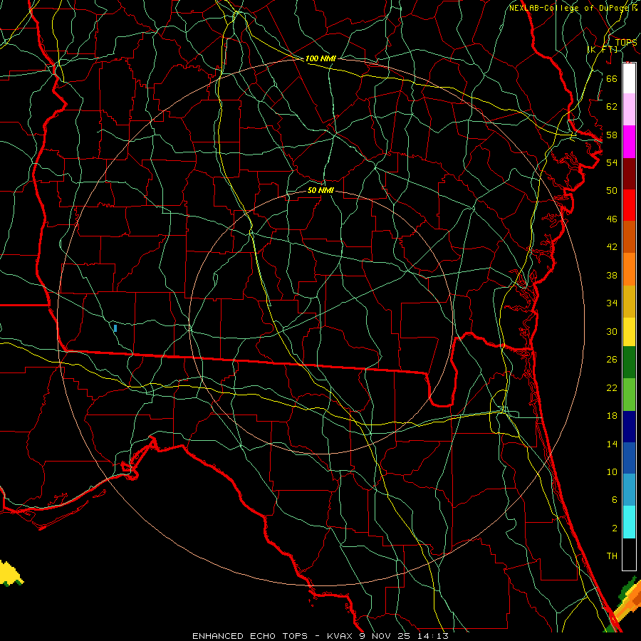Click the '54' legend value

(x=612, y=162)
